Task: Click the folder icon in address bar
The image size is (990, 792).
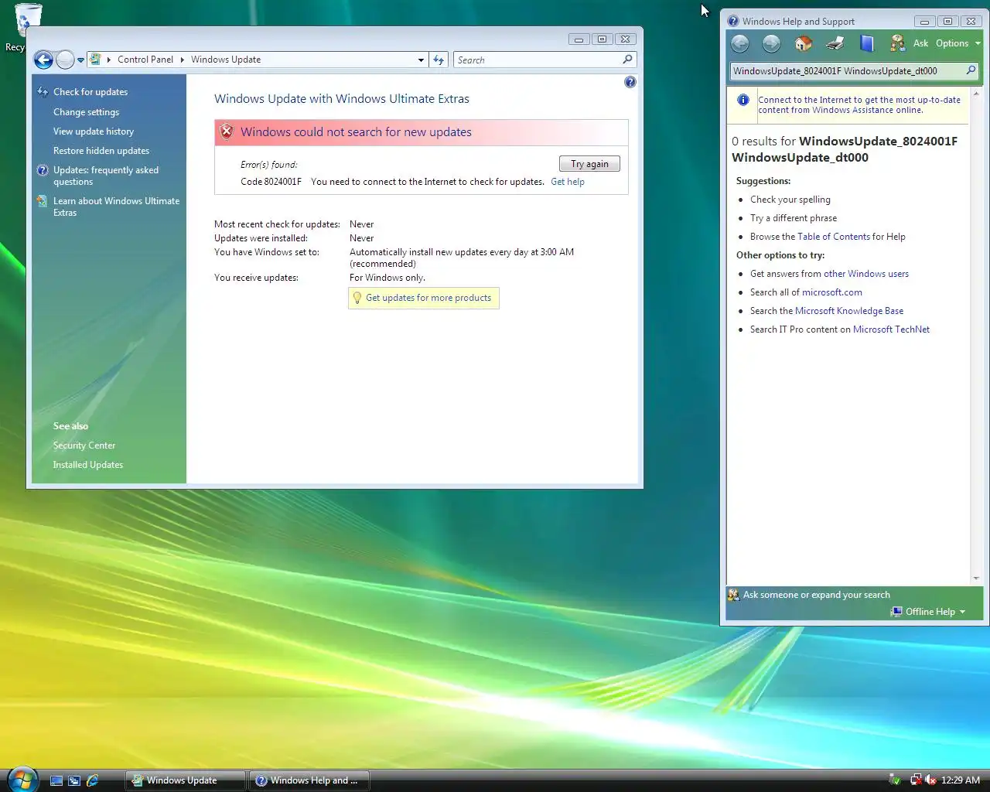Action: point(95,60)
